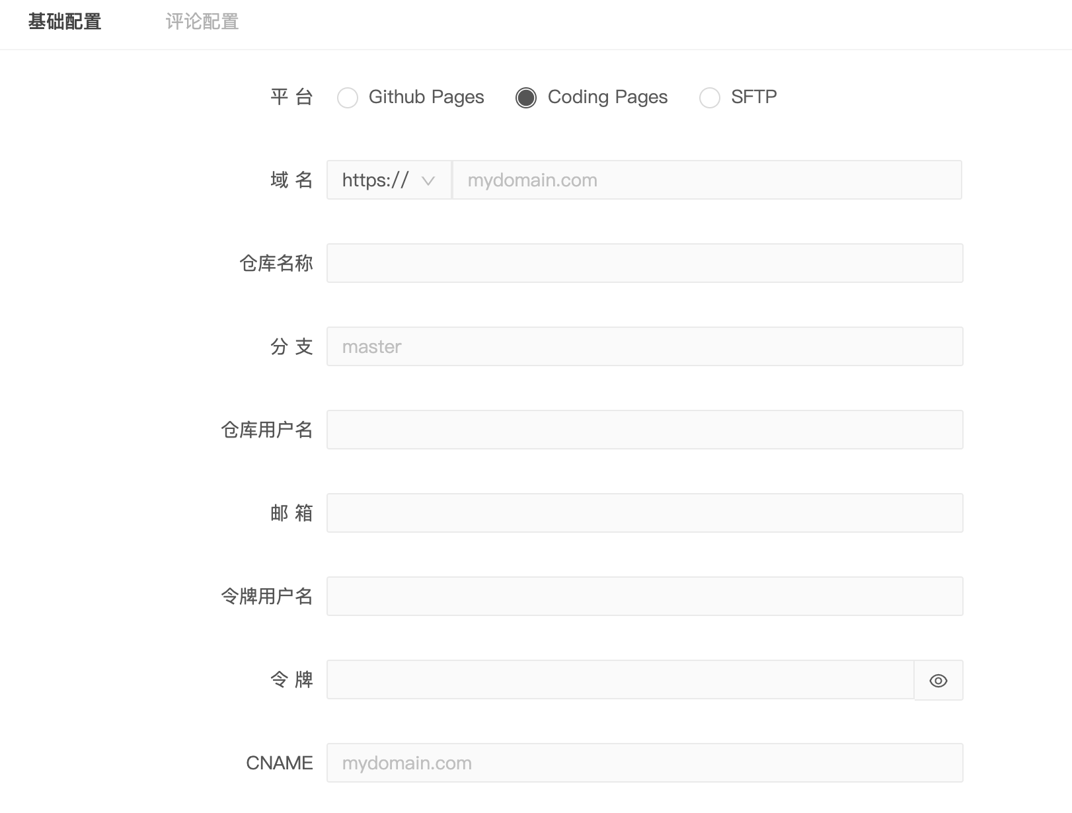Click the chevron on the https:// selector
The image size is (1072, 813).
(x=430, y=180)
